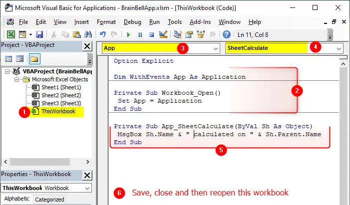The image size is (350, 205).
Task: Open the Edit menu
Action: click(x=41, y=22)
